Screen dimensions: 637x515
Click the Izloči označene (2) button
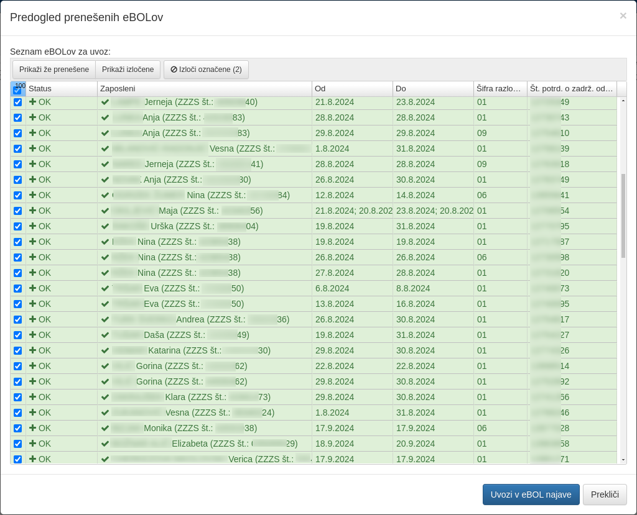pyautogui.click(x=206, y=70)
